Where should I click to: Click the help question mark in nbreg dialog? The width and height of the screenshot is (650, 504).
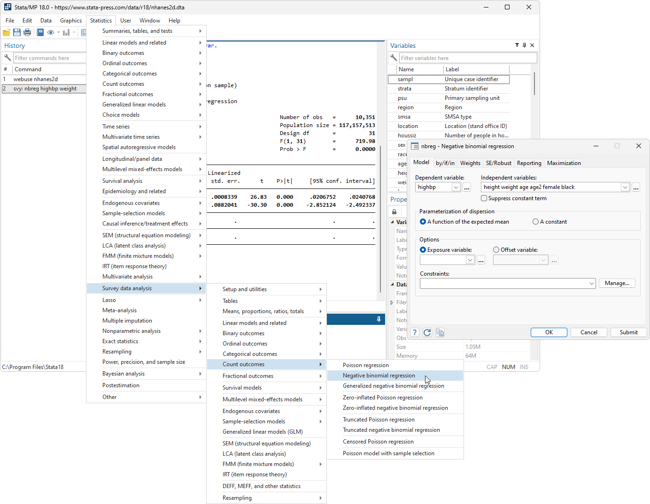[415, 332]
